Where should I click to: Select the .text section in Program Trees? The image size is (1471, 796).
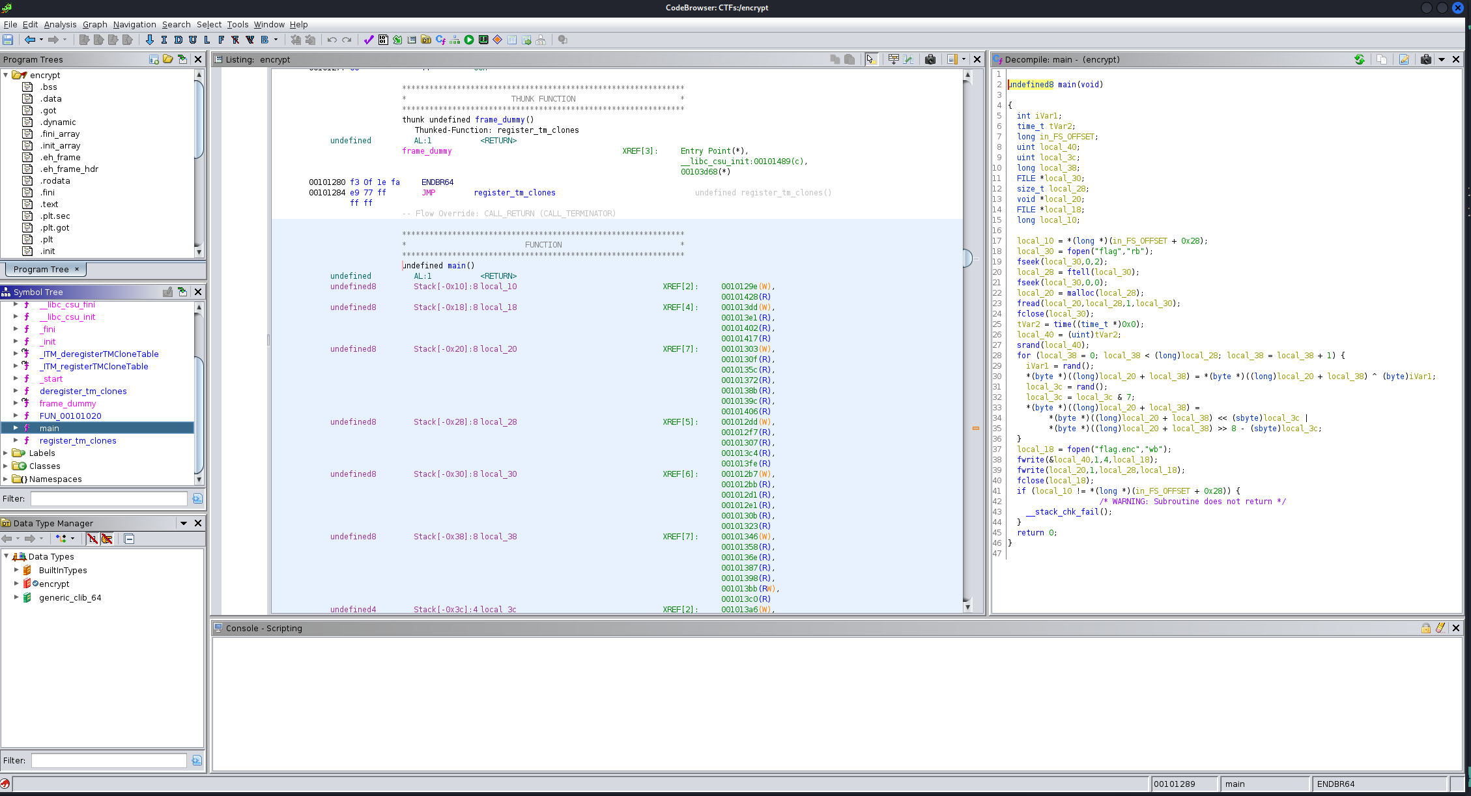point(50,204)
